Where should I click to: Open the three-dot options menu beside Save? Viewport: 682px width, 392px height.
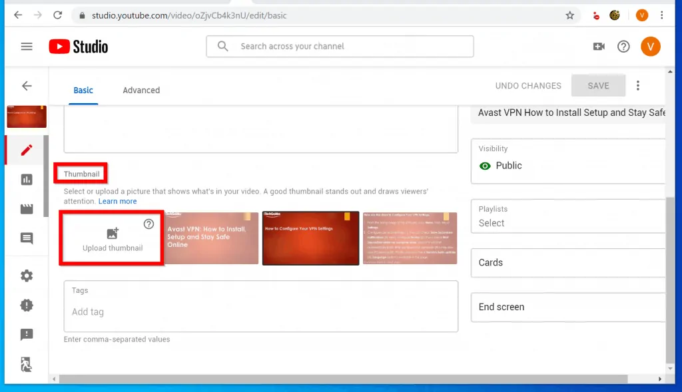(638, 86)
